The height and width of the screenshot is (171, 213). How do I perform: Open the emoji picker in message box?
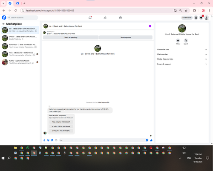[147, 140]
